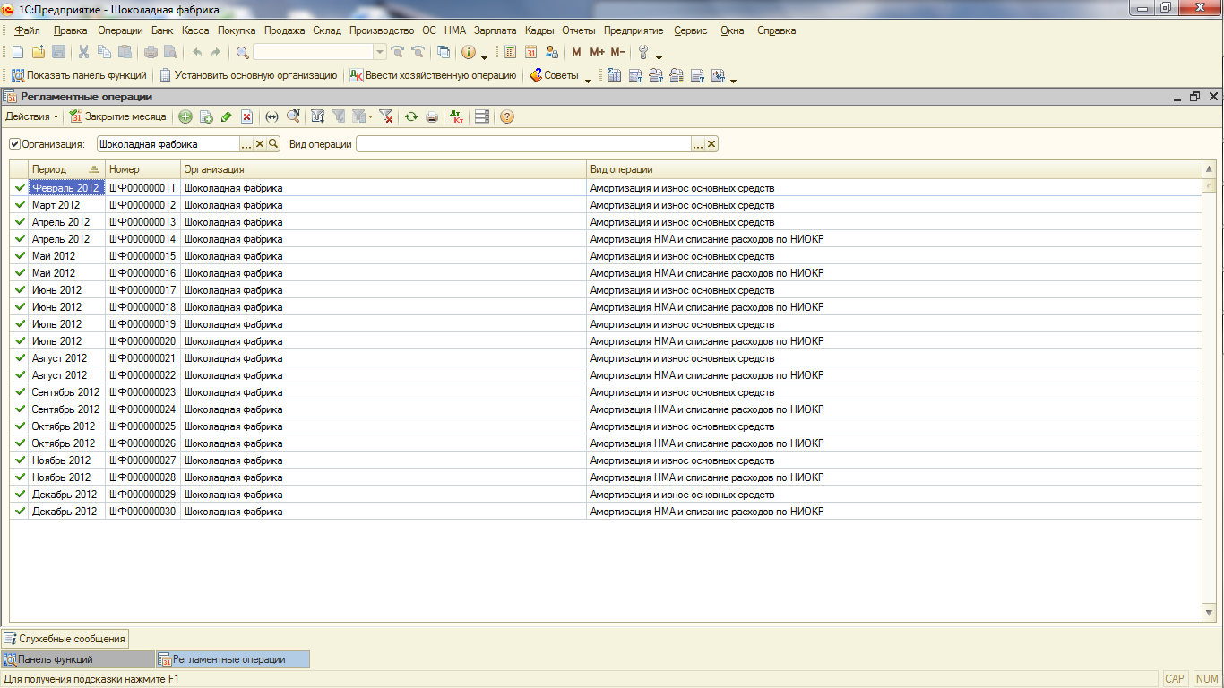This screenshot has height=688, width=1224.
Task: Click the Закрытие месяца button
Action: click(118, 116)
